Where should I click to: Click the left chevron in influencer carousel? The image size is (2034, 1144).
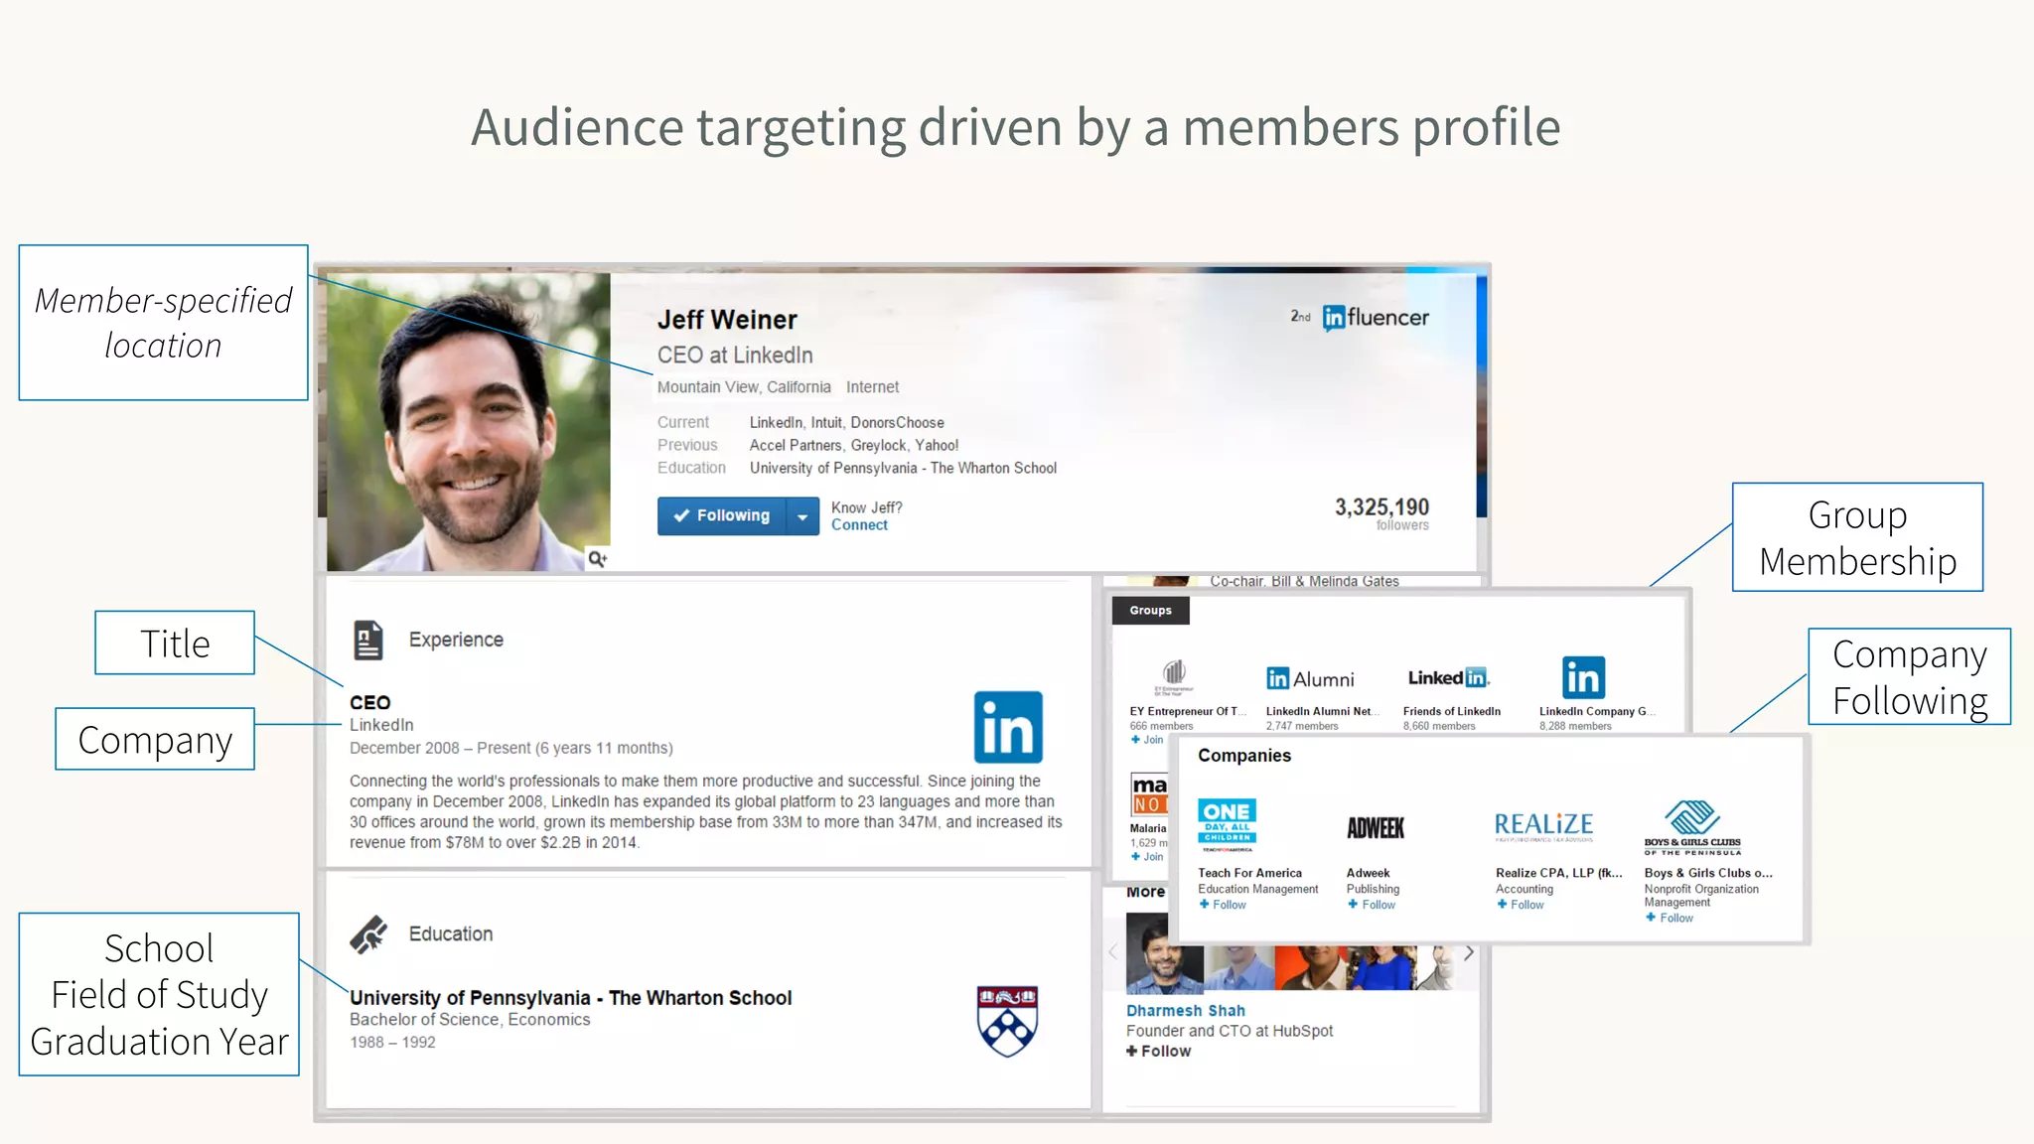click(1113, 952)
